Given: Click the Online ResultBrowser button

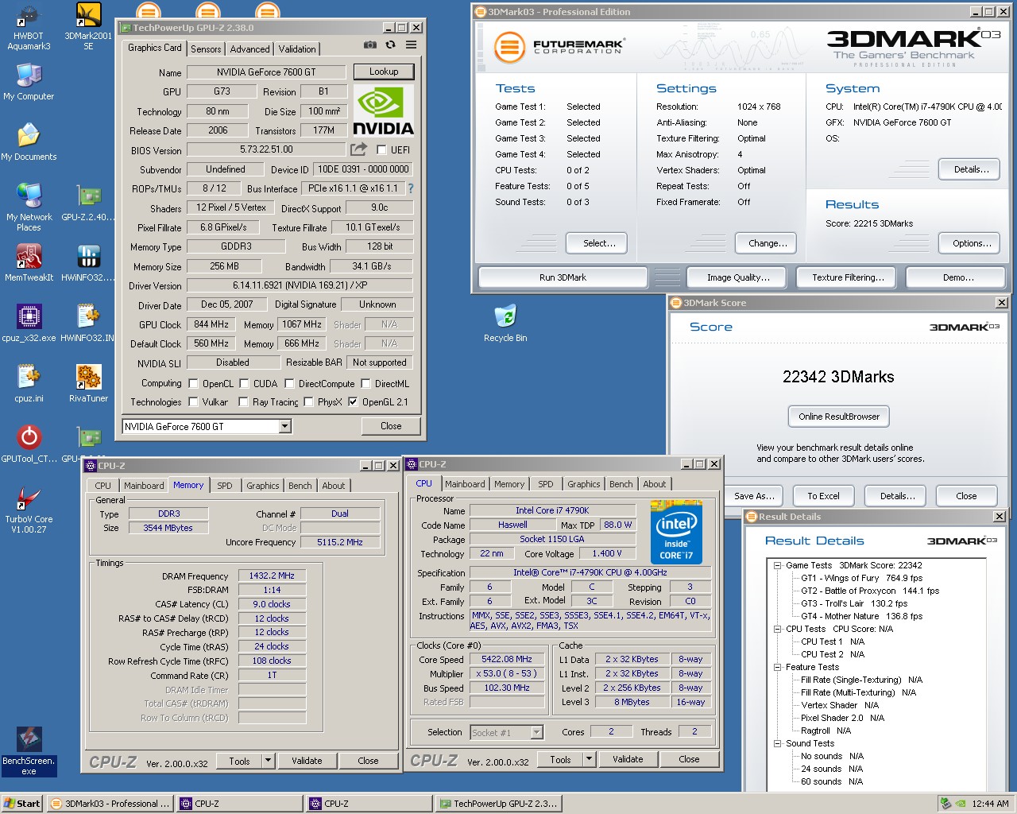Looking at the screenshot, I should (839, 417).
